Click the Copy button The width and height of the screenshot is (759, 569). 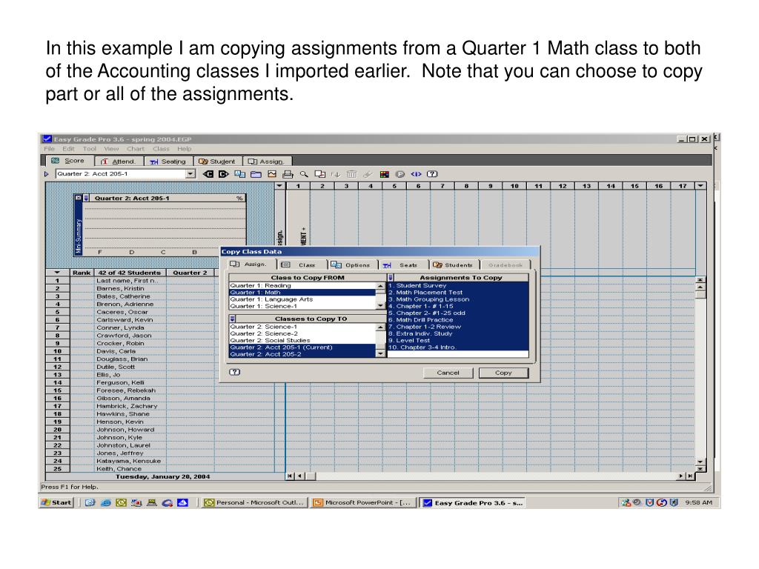pos(503,373)
